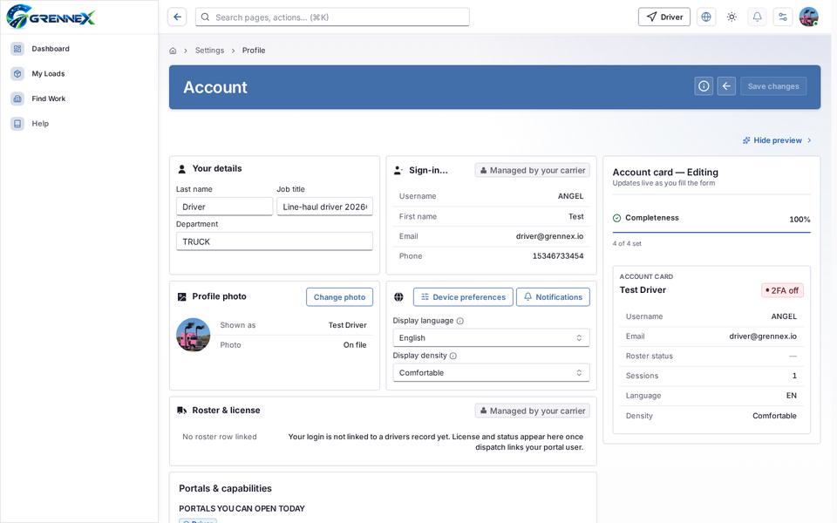This screenshot has width=837, height=523.
Task: Click the Display language info icon
Action: point(460,322)
